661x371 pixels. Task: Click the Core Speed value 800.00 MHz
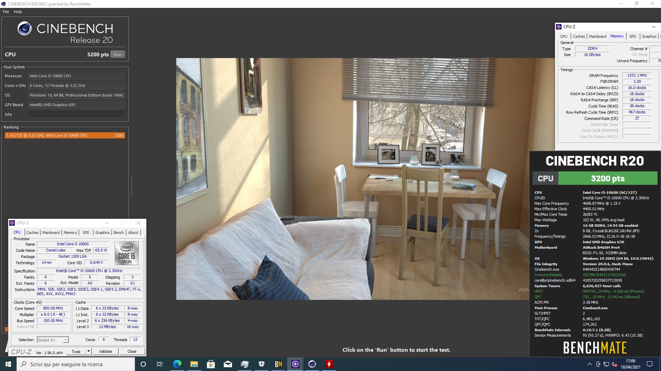pos(53,308)
